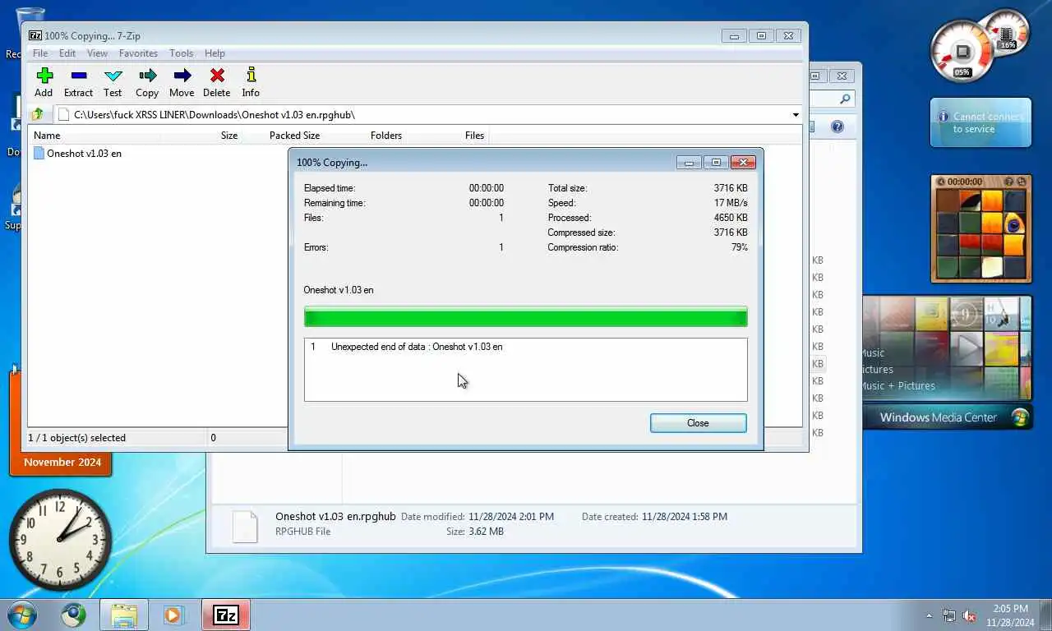Screen dimensions: 1052x631
Task: Click the volume muted tray icon
Action: click(x=969, y=615)
